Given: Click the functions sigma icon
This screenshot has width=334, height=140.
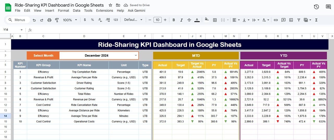Looking at the screenshot, I should 316,20.
